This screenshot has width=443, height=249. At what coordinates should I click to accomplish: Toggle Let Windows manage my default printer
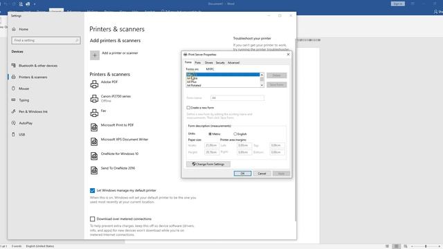(x=92, y=191)
